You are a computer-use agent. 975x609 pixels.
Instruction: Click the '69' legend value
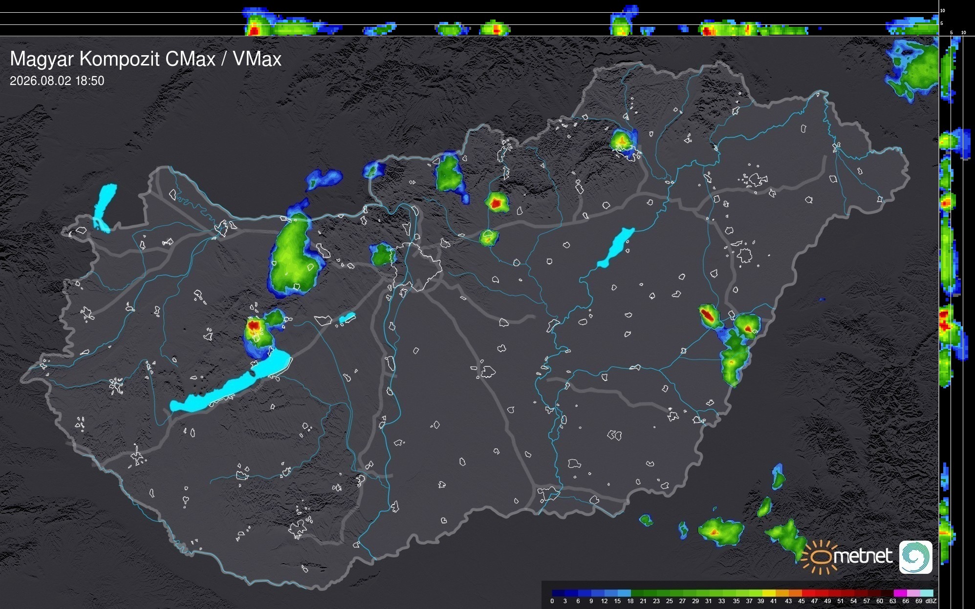pos(919,601)
